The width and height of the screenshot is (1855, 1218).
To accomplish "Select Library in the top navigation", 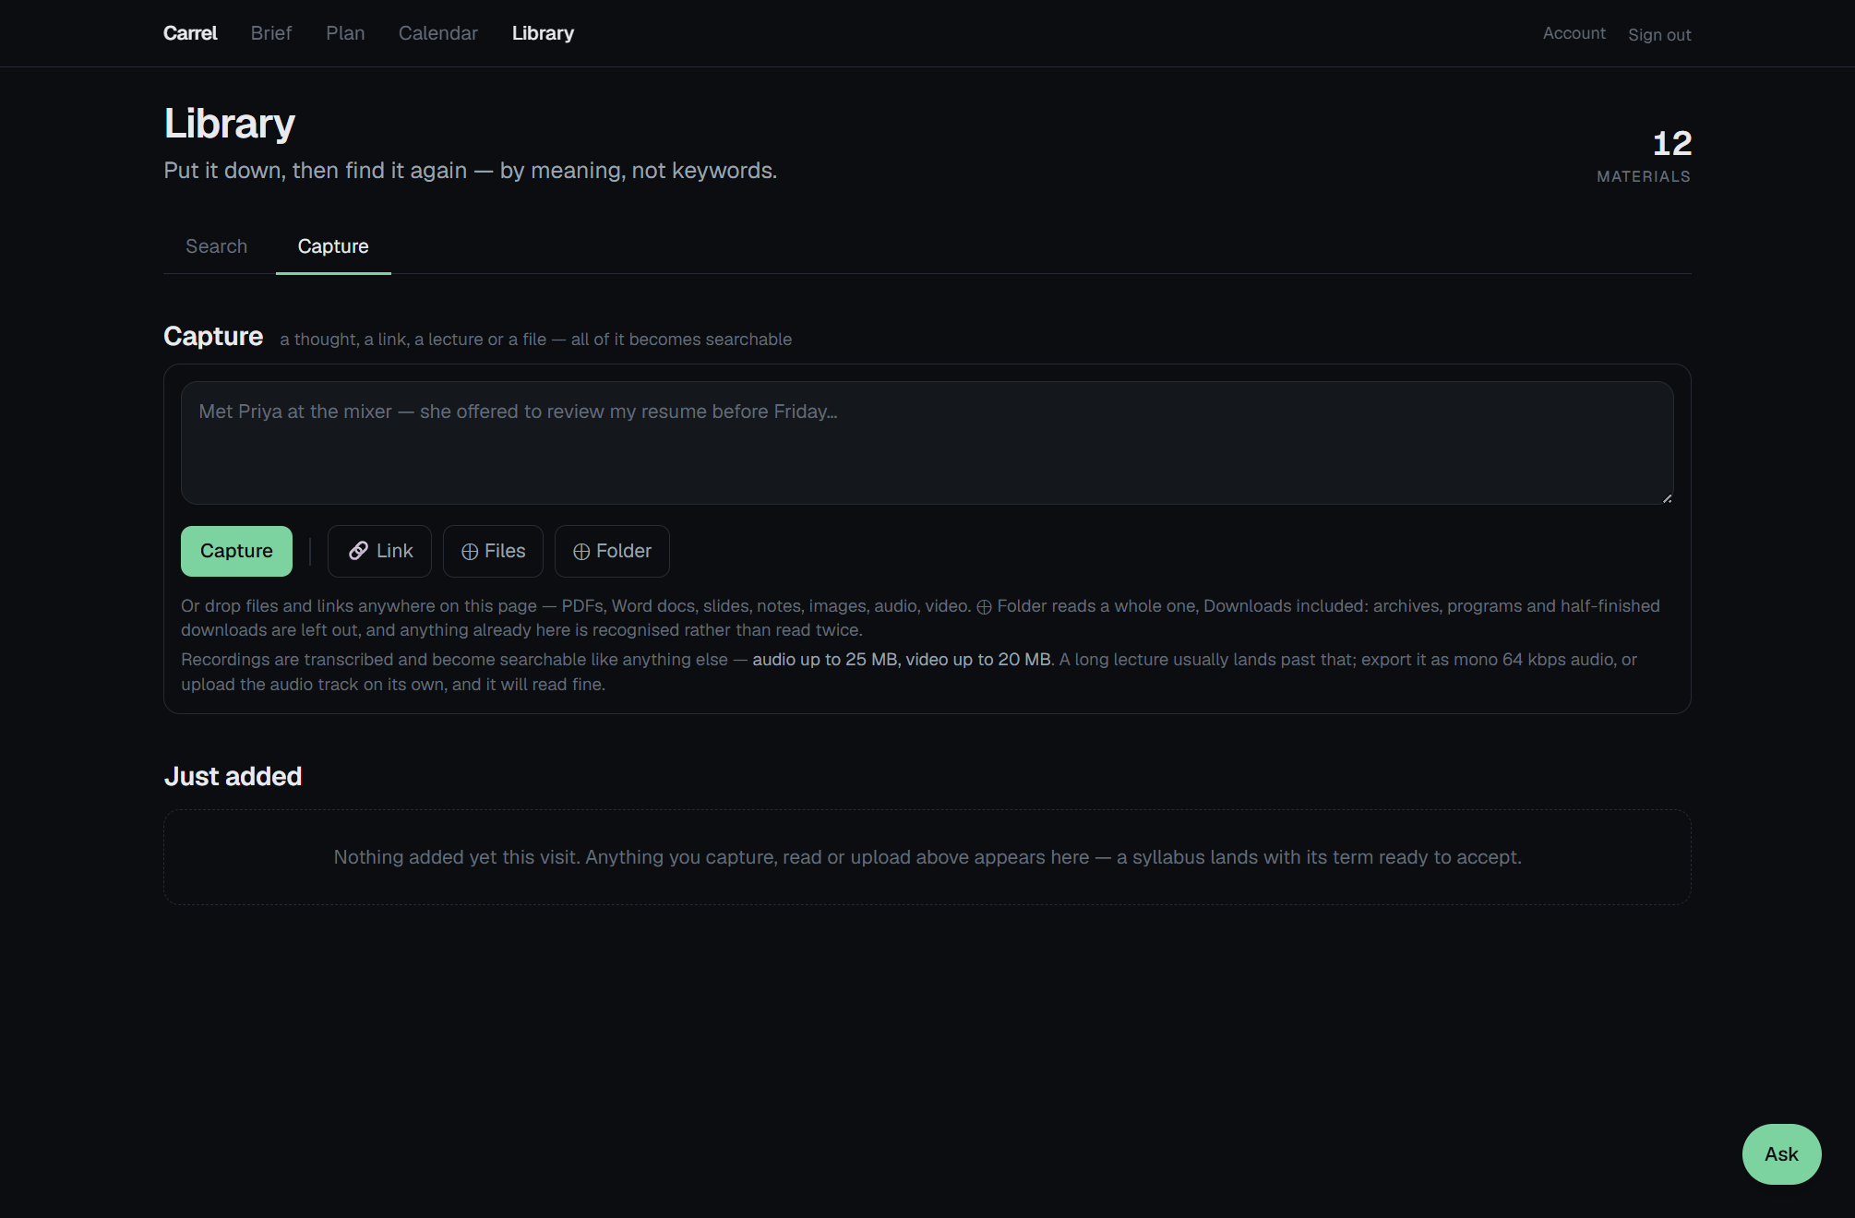I will tap(543, 33).
